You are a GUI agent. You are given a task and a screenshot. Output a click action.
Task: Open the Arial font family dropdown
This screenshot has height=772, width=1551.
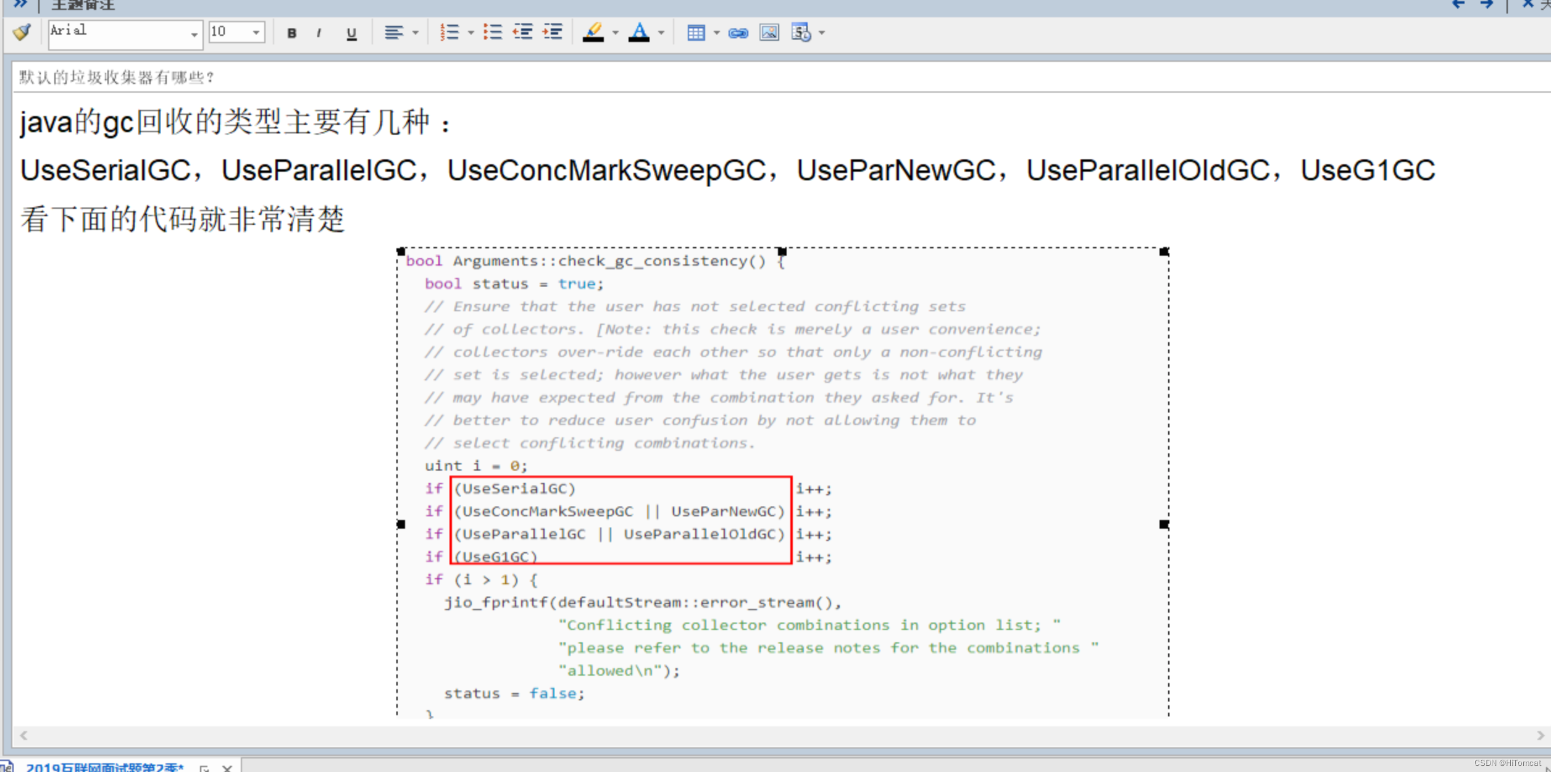[x=194, y=34]
